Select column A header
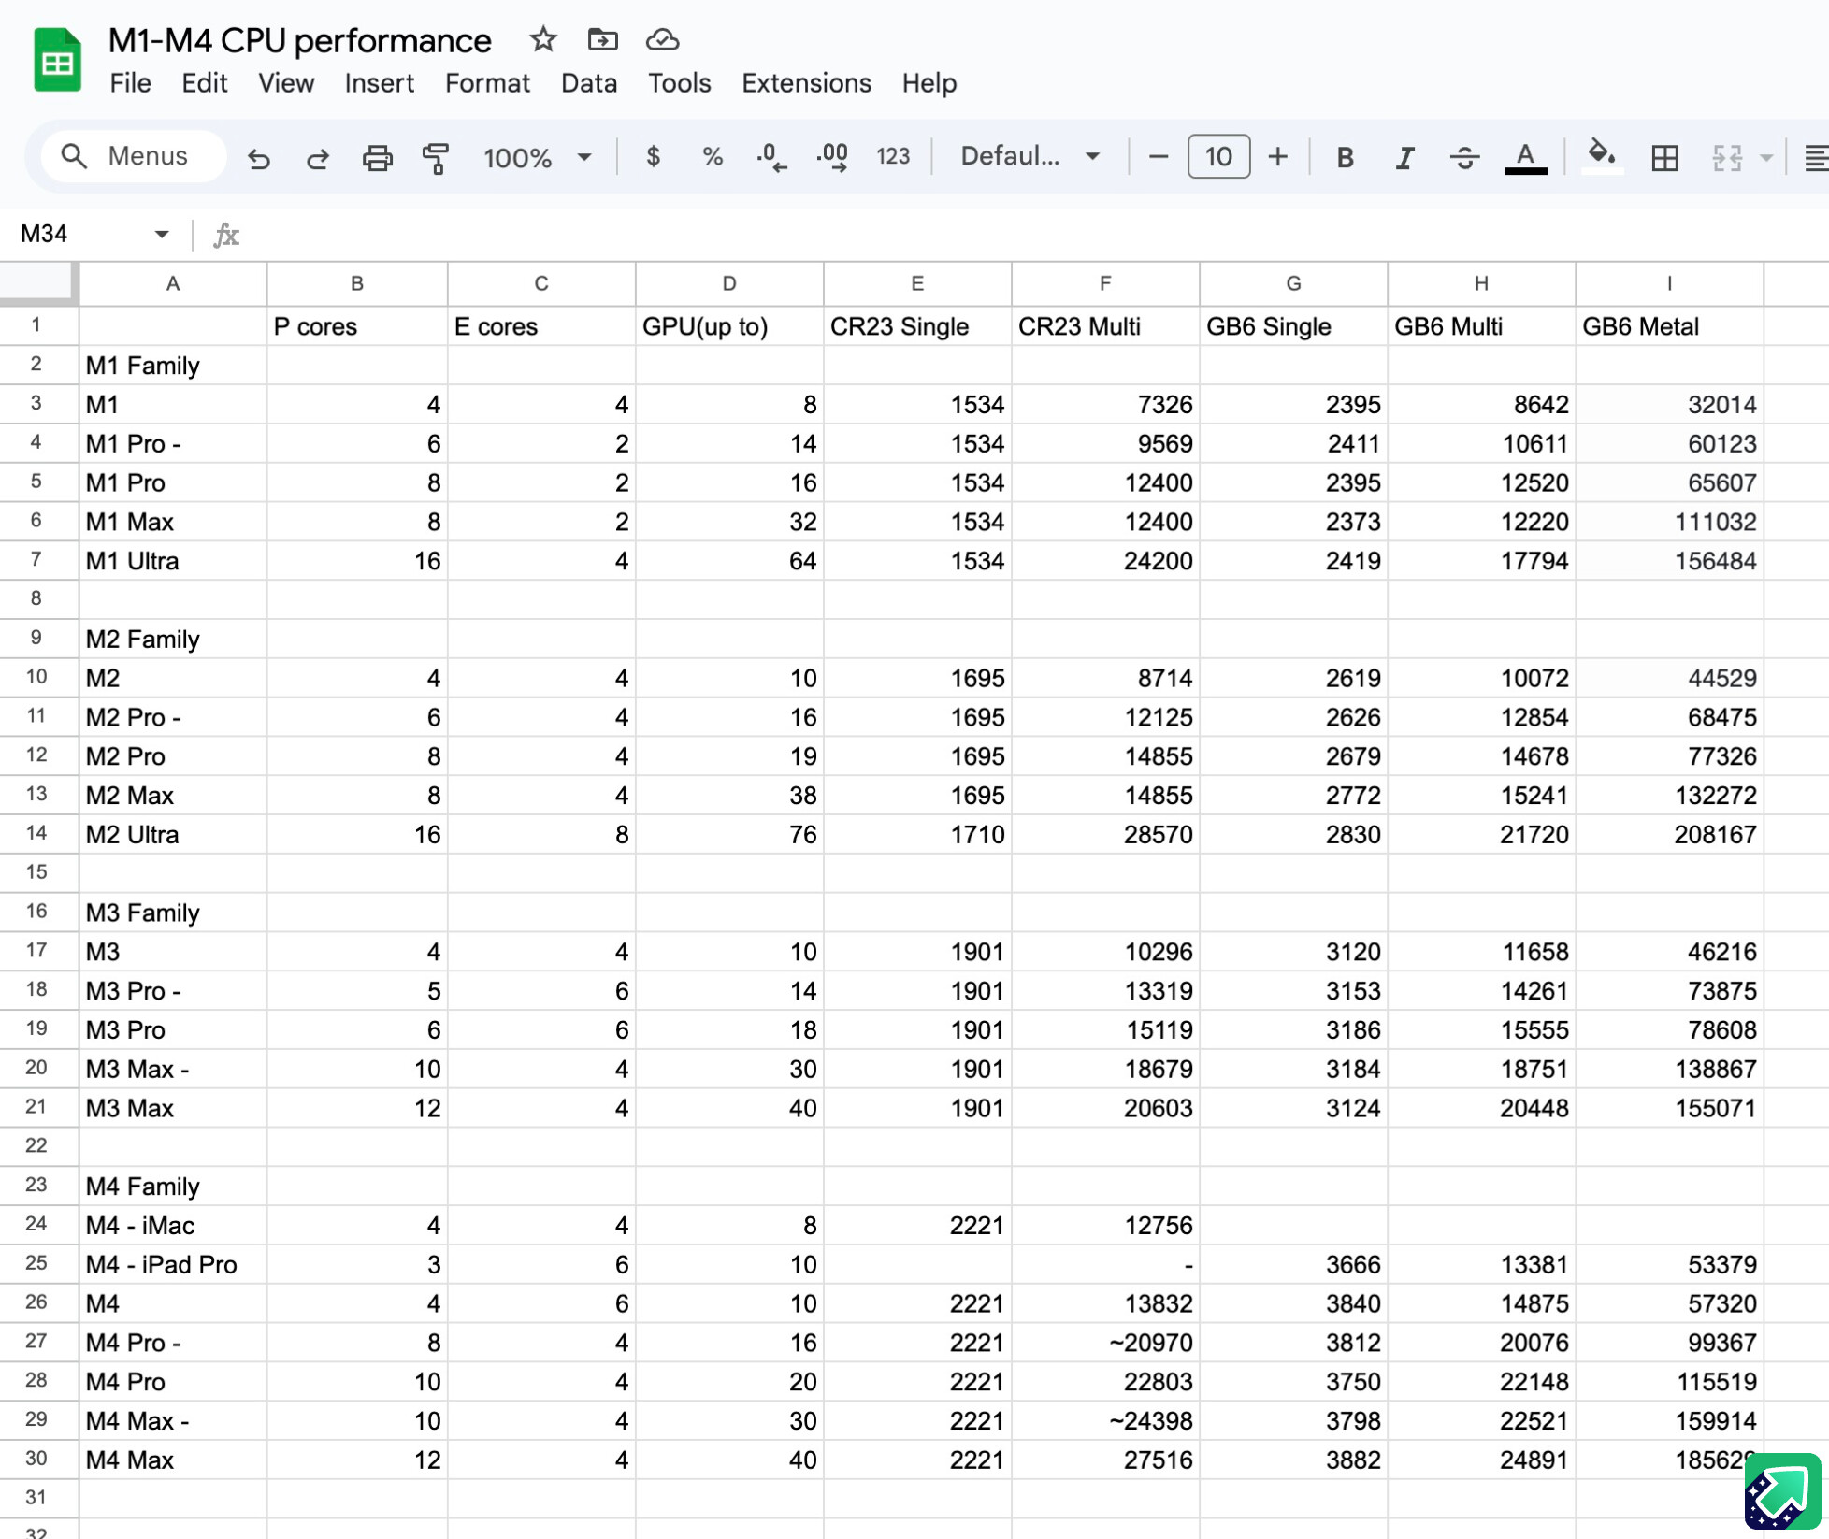 tap(172, 283)
